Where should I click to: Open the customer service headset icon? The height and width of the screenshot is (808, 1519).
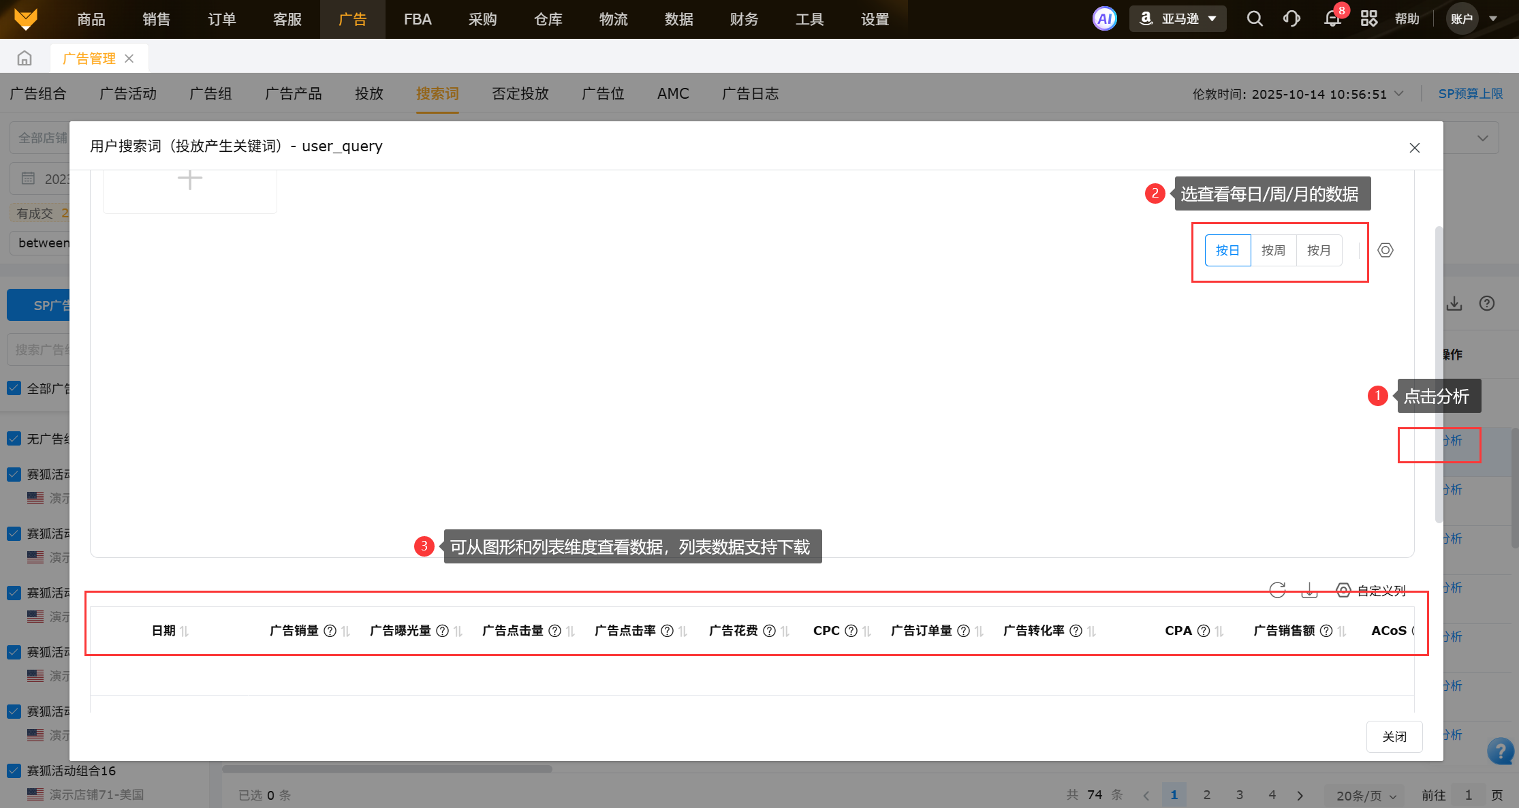1291,19
